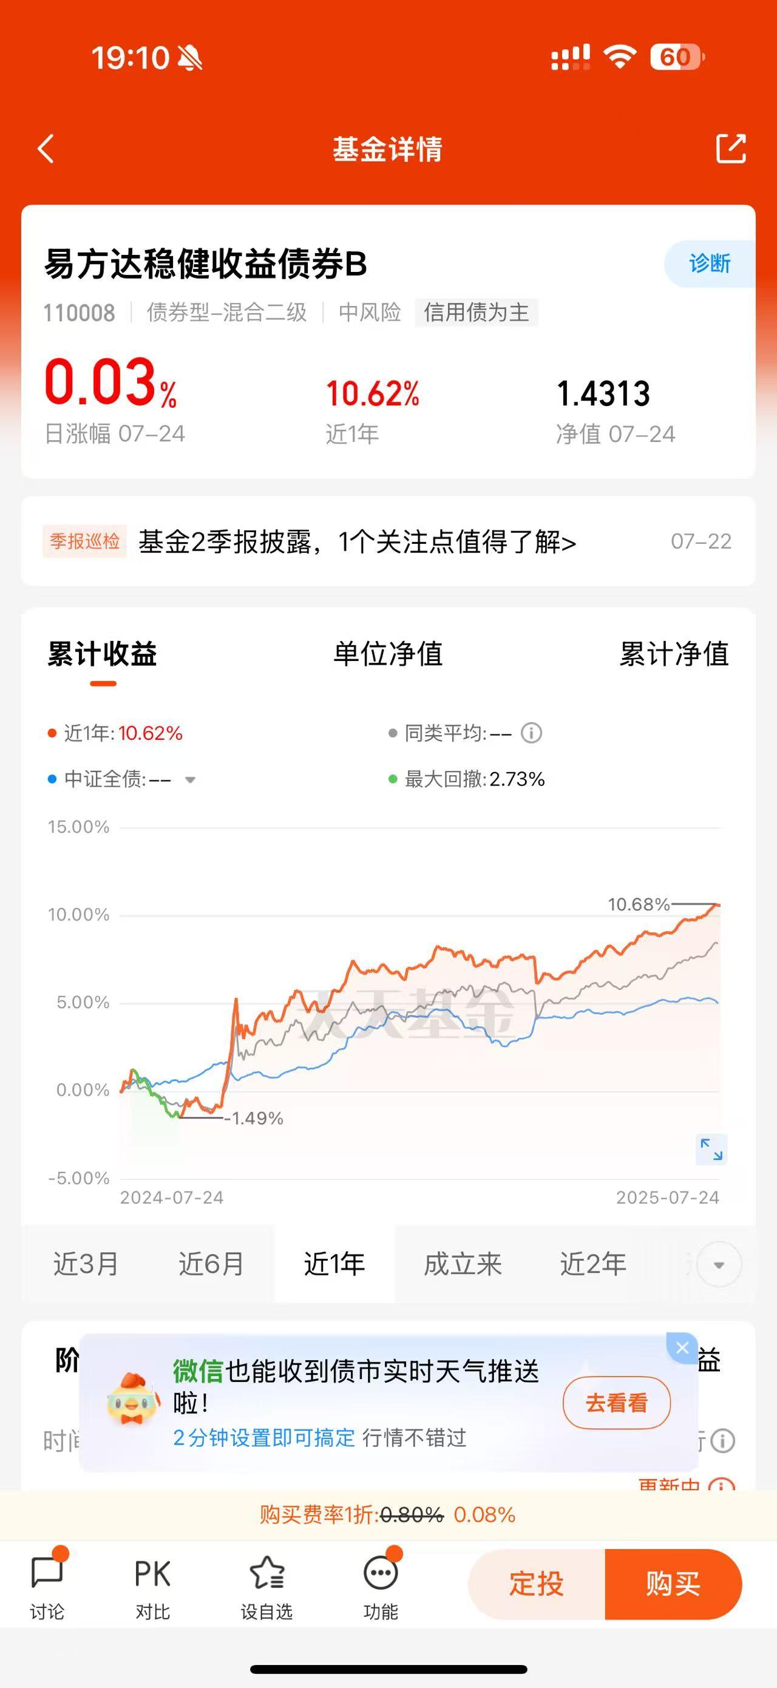
Task: Tap the 定投 auto-invest button
Action: point(537,1584)
